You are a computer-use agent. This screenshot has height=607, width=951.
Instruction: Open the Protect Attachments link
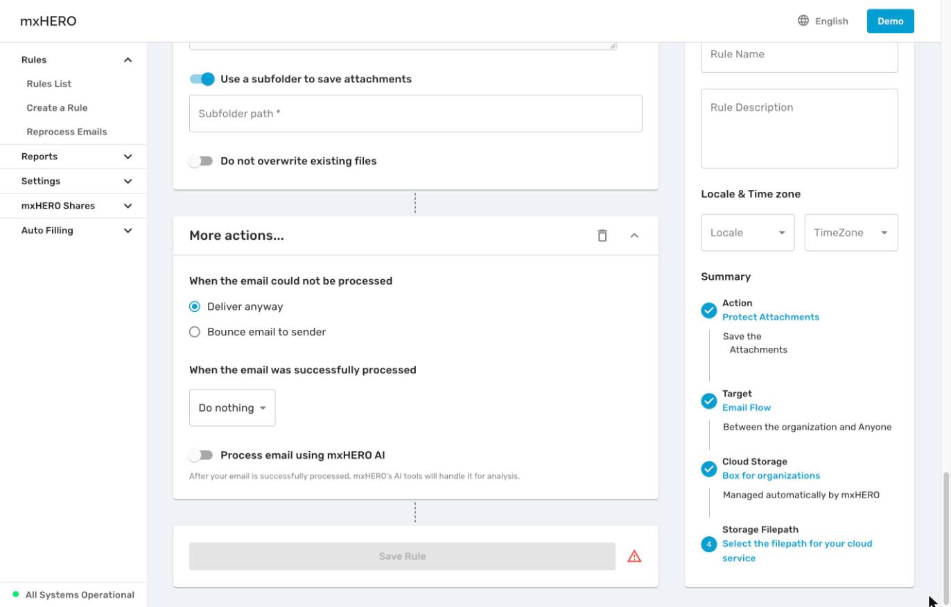coord(771,317)
